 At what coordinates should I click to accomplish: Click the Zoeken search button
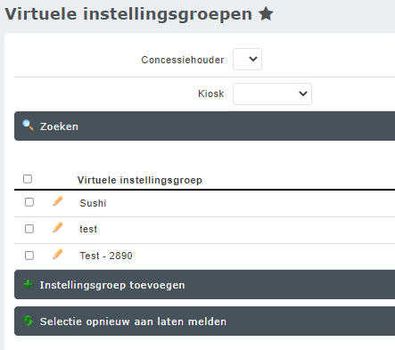pos(204,126)
